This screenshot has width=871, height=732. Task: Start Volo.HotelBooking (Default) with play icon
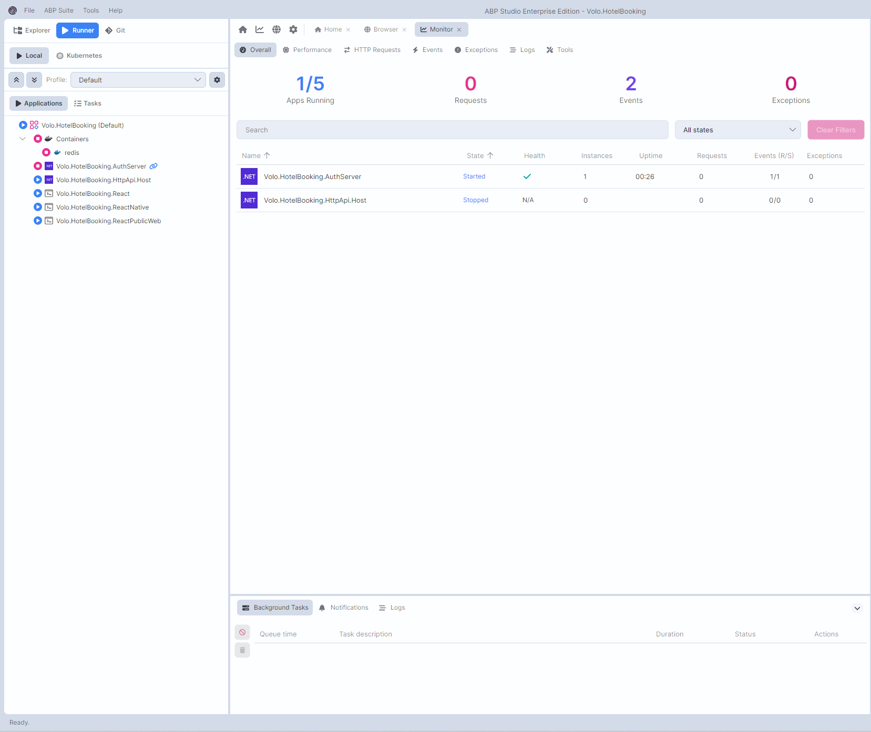point(23,125)
